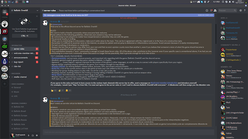
Task: Collapse the INFORMATION channel category
Action: pos(17,46)
